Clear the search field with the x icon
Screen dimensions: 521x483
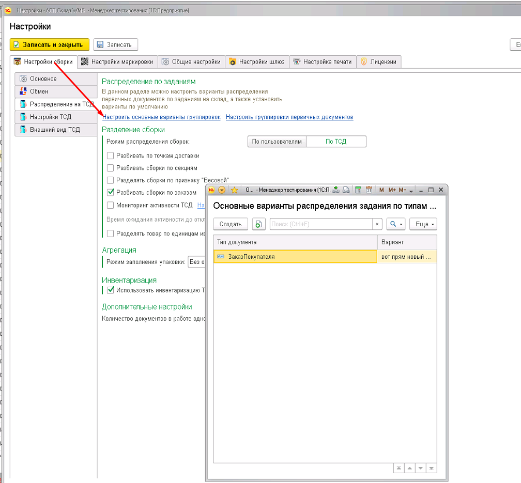coord(377,224)
